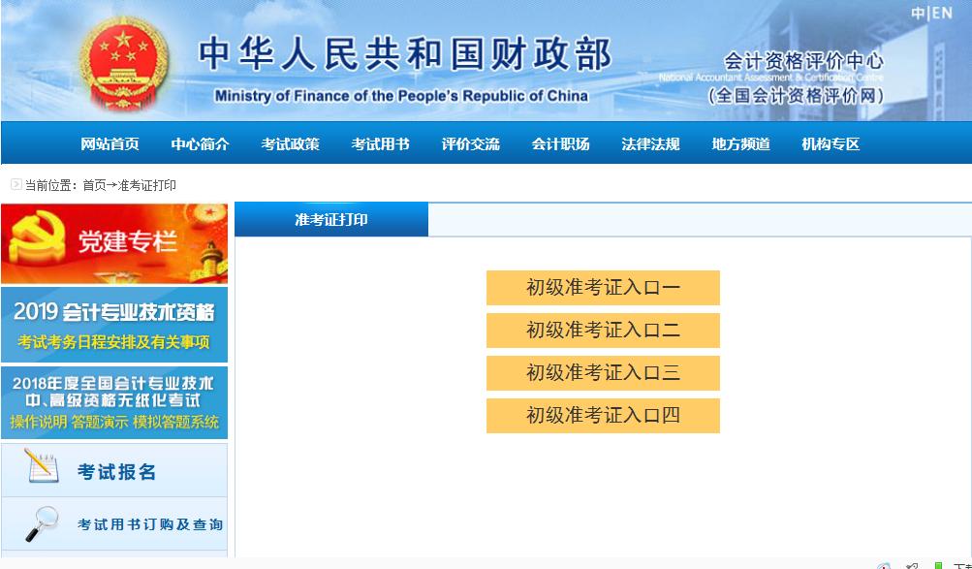The width and height of the screenshot is (972, 569).
Task: Click the 初级准考证入口一 button
Action: tap(602, 288)
